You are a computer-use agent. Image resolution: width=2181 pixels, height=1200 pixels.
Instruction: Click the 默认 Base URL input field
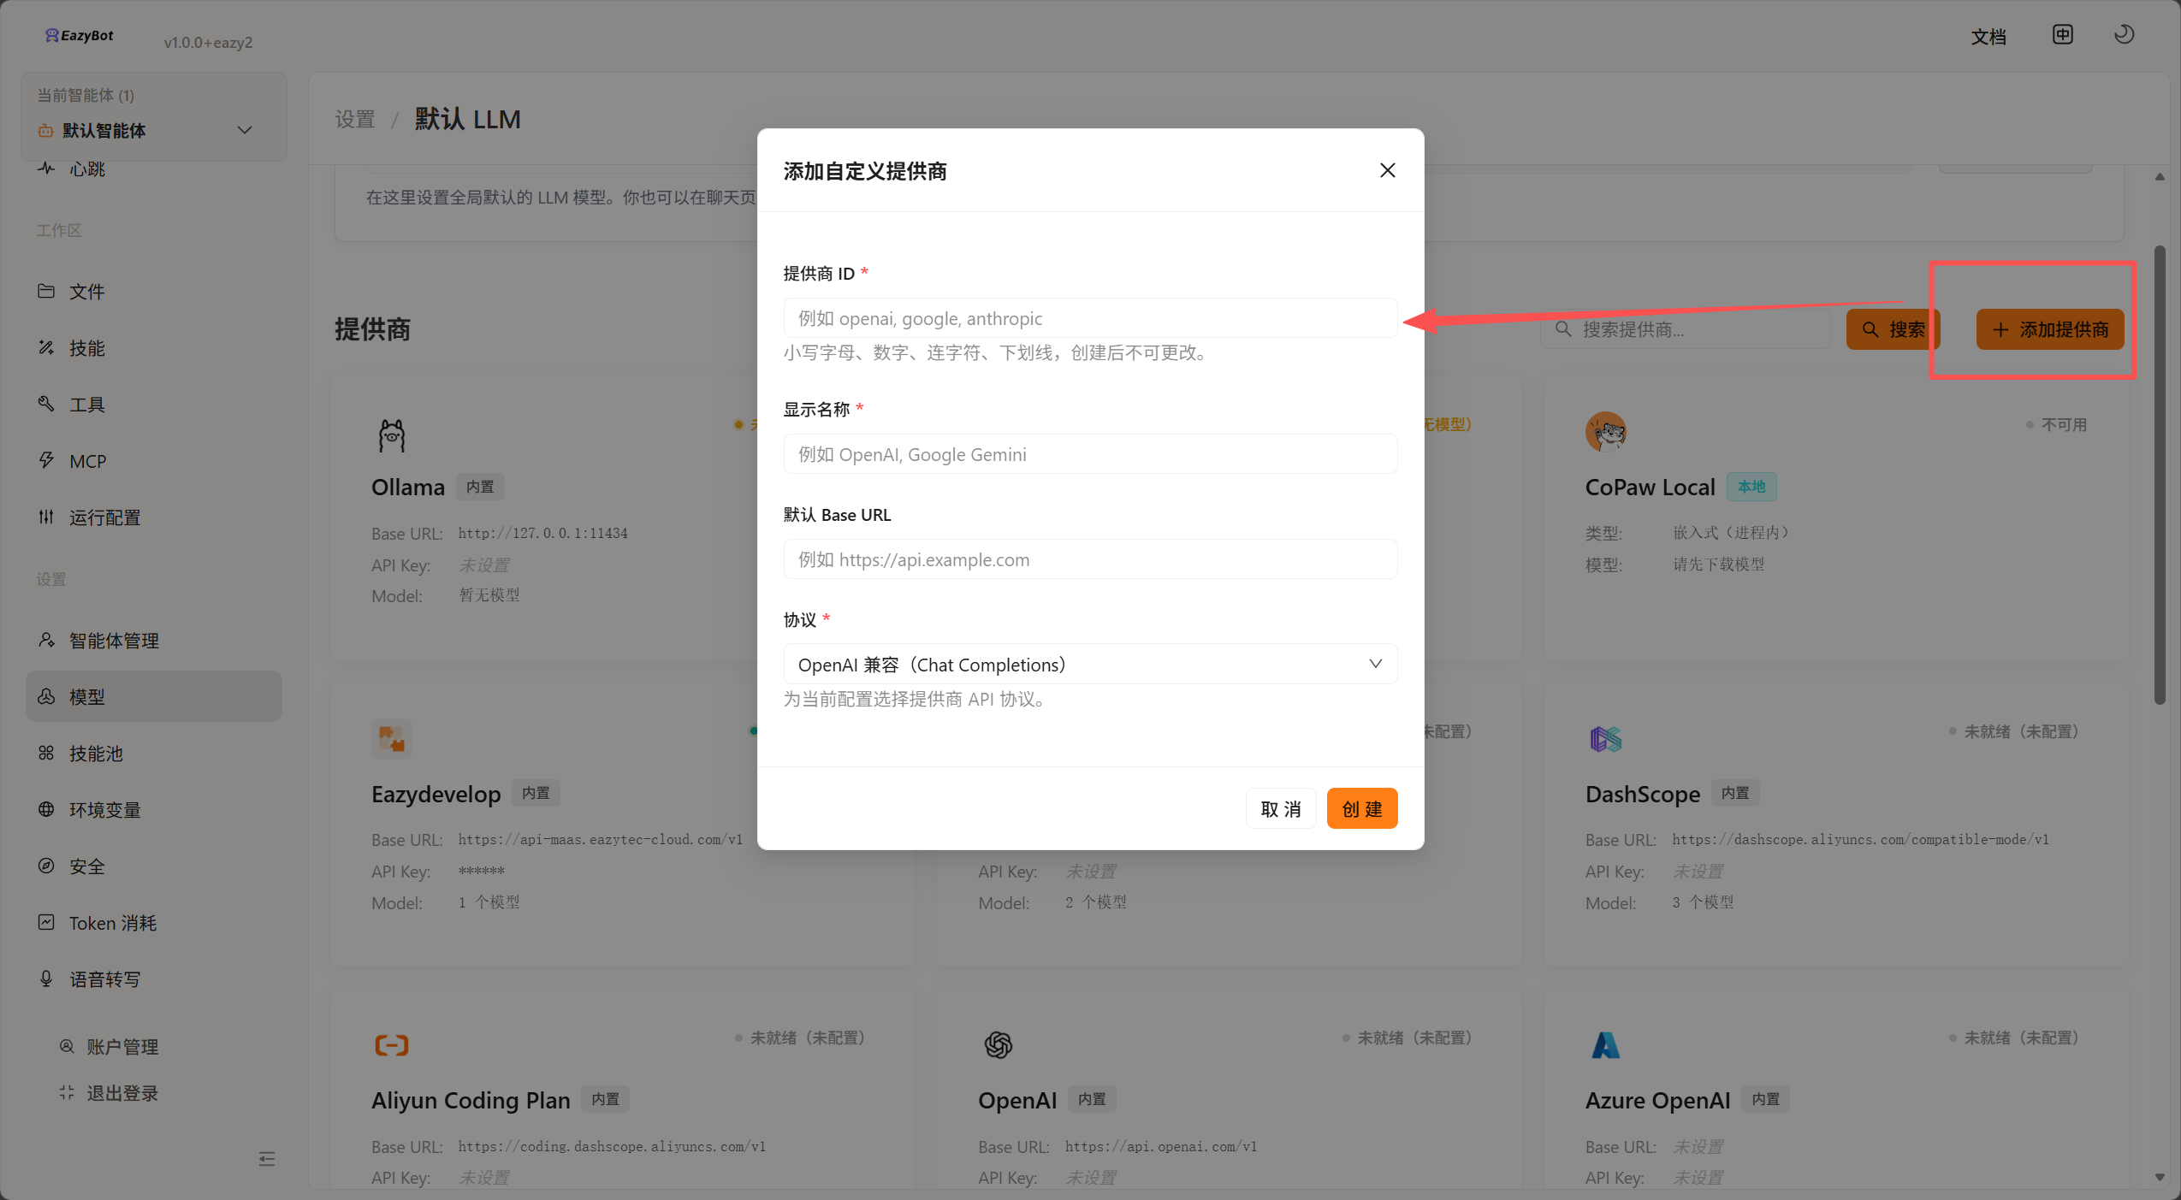click(1090, 559)
